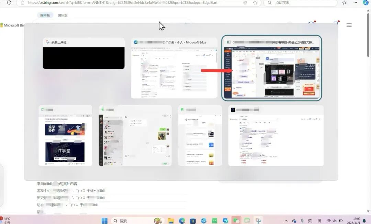This screenshot has width=371, height=224.
Task: Open the Bing hamburger menu
Action: (x=349, y=25)
